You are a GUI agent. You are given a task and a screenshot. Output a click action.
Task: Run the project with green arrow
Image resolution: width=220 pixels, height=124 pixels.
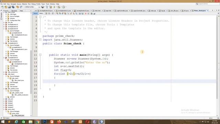54,7
